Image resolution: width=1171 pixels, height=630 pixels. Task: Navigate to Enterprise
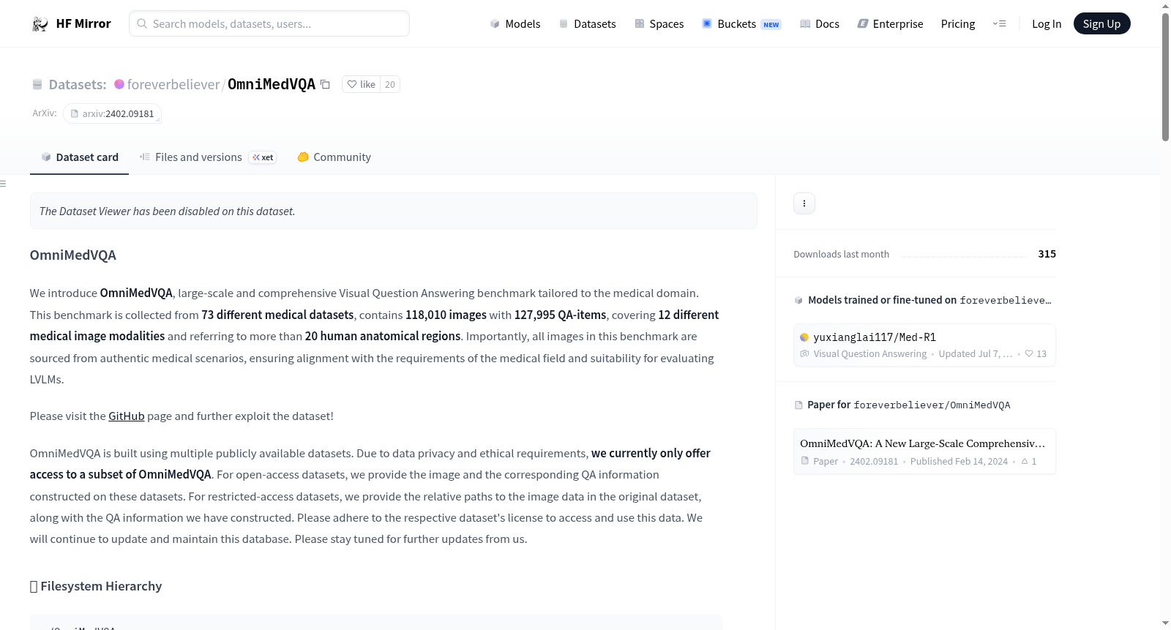pos(890,23)
